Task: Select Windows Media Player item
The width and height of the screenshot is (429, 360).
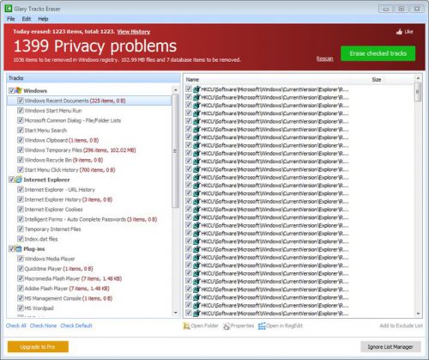Action: pyautogui.click(x=50, y=259)
